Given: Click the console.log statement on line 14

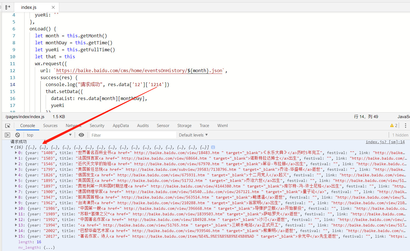Looking at the screenshot, I should (x=107, y=84).
